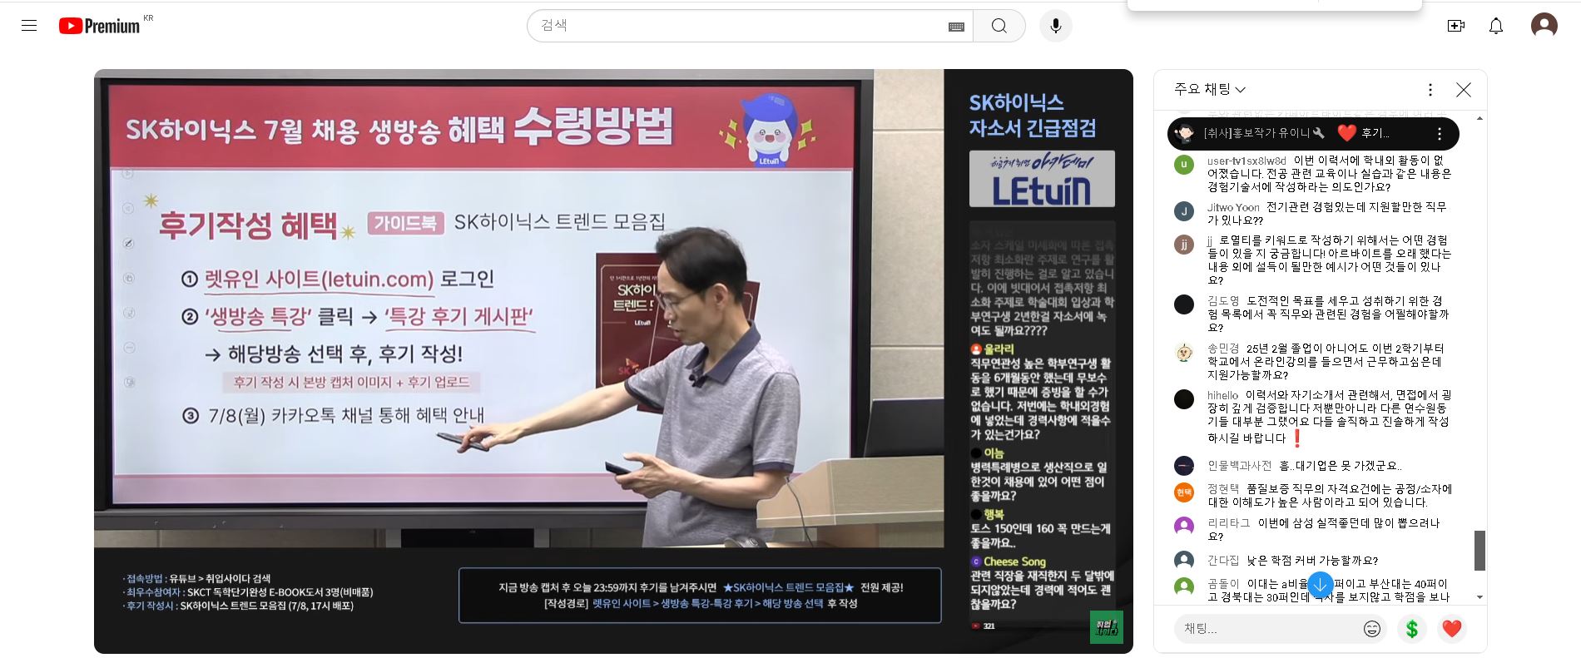The image size is (1581, 658).
Task: Select chat user 리리타구
Action: (1229, 523)
